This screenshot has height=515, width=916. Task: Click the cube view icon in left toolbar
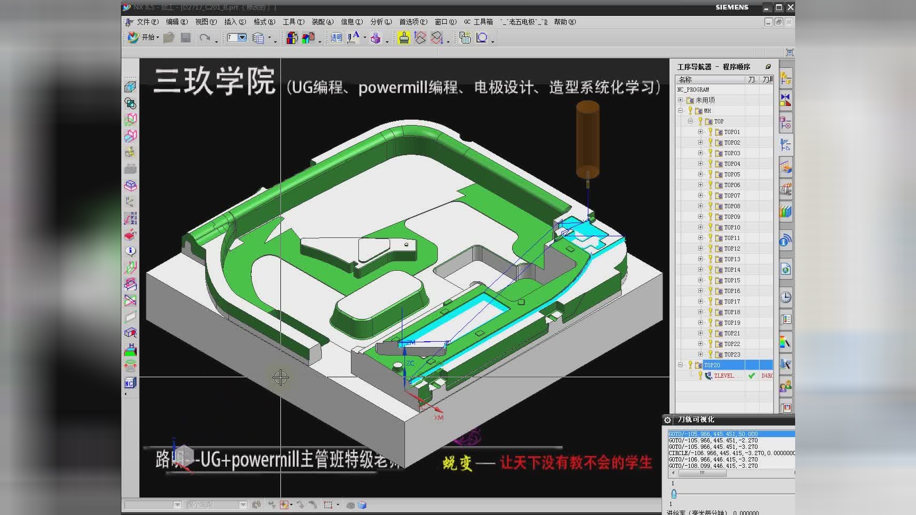coord(130,86)
